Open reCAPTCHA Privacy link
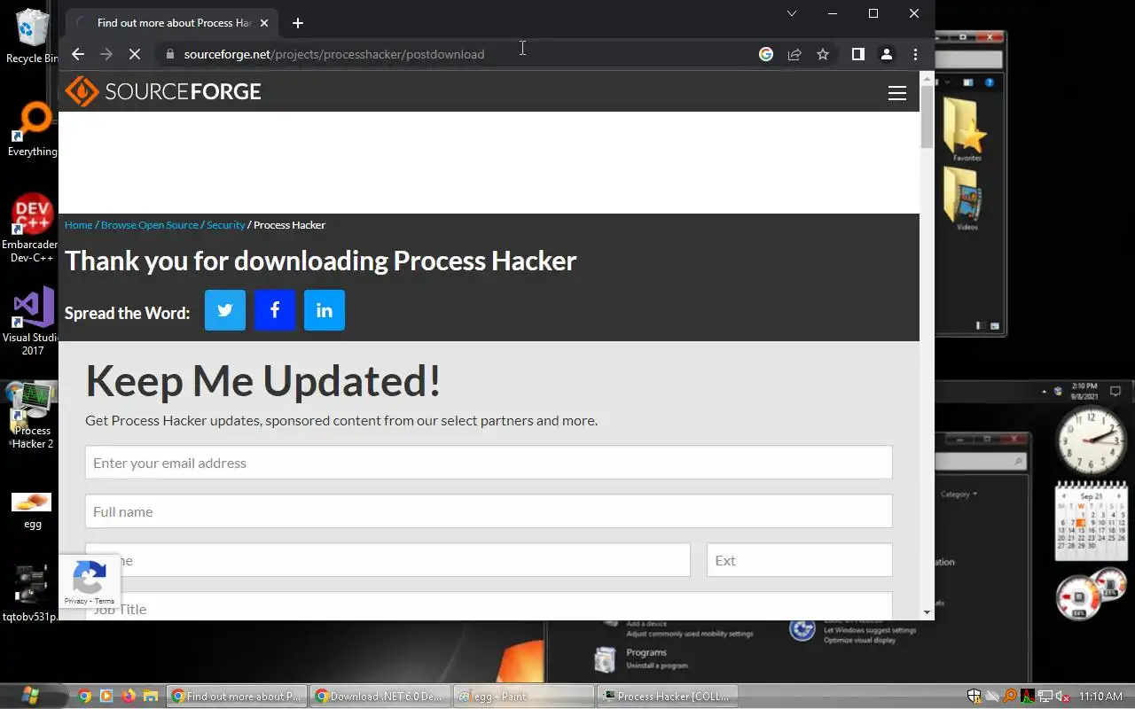Screen dimensions: 1135x709 [75, 601]
